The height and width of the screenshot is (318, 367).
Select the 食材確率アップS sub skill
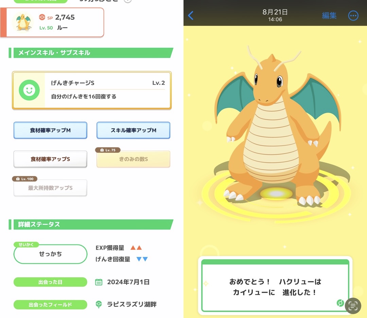(x=50, y=159)
